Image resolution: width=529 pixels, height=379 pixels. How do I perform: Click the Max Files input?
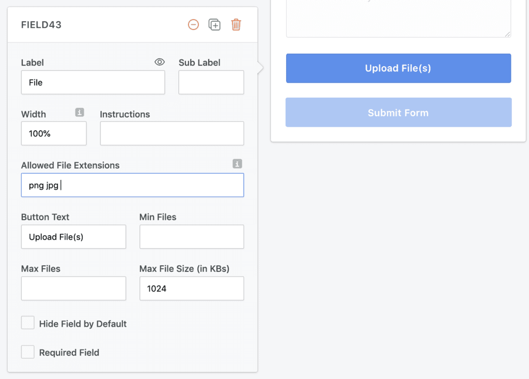(x=73, y=289)
